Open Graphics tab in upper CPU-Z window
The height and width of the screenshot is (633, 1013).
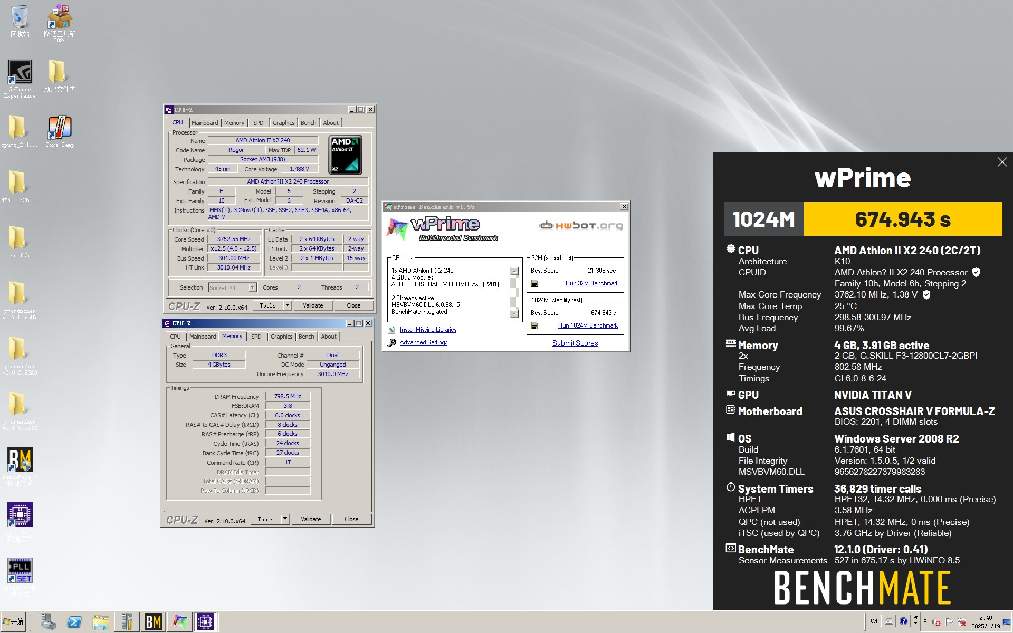(x=284, y=123)
